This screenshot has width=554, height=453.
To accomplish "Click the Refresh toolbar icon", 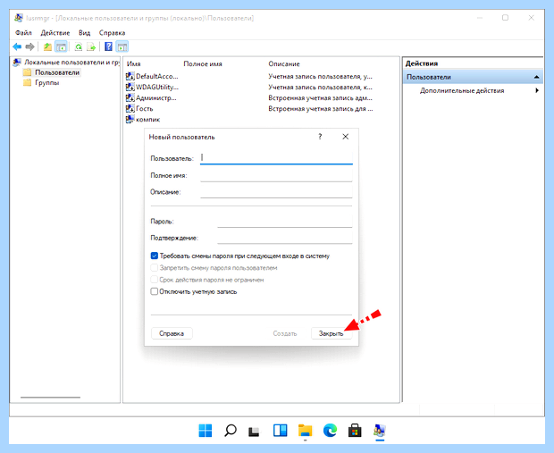I will tap(79, 46).
